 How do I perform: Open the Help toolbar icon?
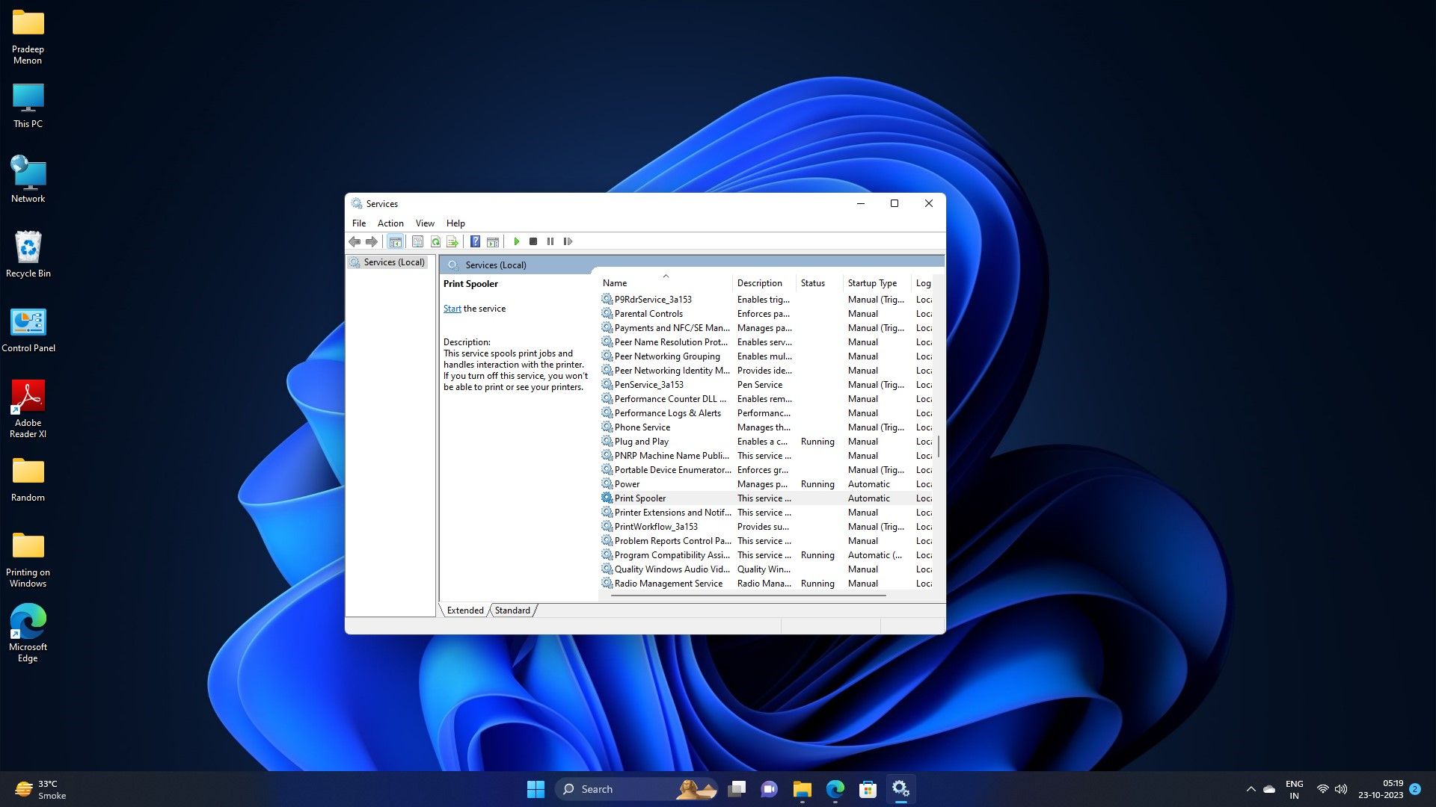pyautogui.click(x=476, y=241)
